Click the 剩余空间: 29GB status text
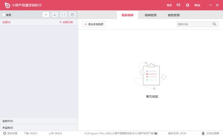 pos(177,133)
